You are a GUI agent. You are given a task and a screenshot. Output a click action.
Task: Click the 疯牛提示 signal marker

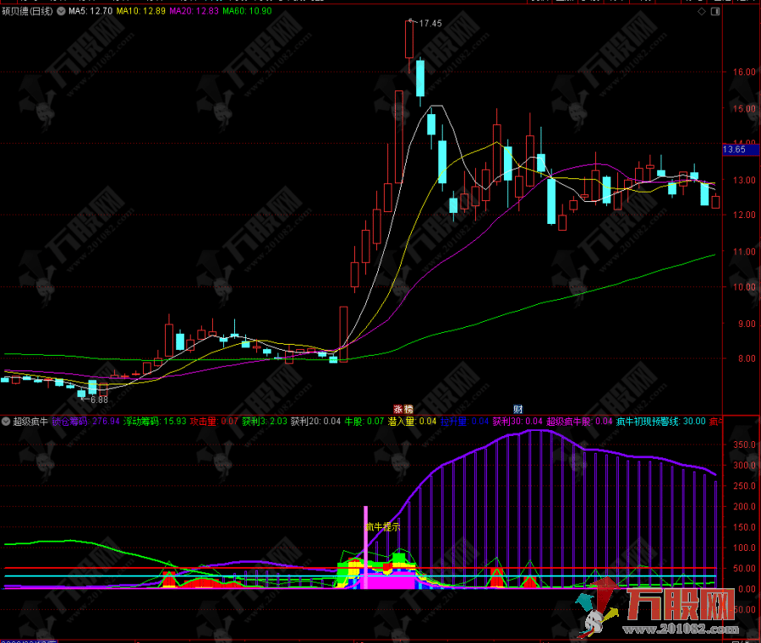pos(382,526)
